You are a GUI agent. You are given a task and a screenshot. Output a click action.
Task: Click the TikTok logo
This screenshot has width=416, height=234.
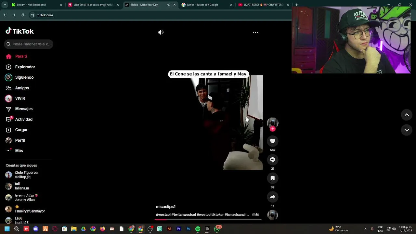(x=19, y=31)
